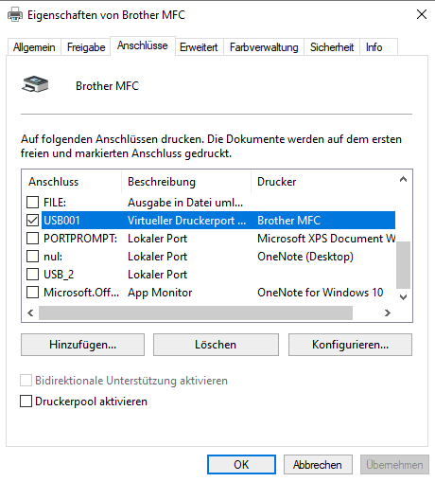Select the nul: port row
435x482 pixels.
click(x=210, y=257)
